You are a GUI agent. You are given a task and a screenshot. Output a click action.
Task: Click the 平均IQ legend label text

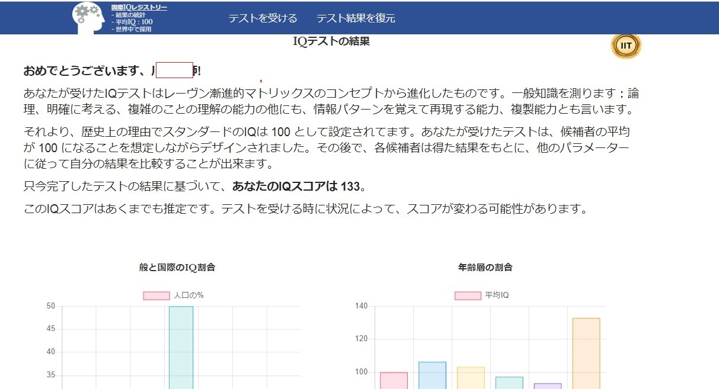pos(497,295)
